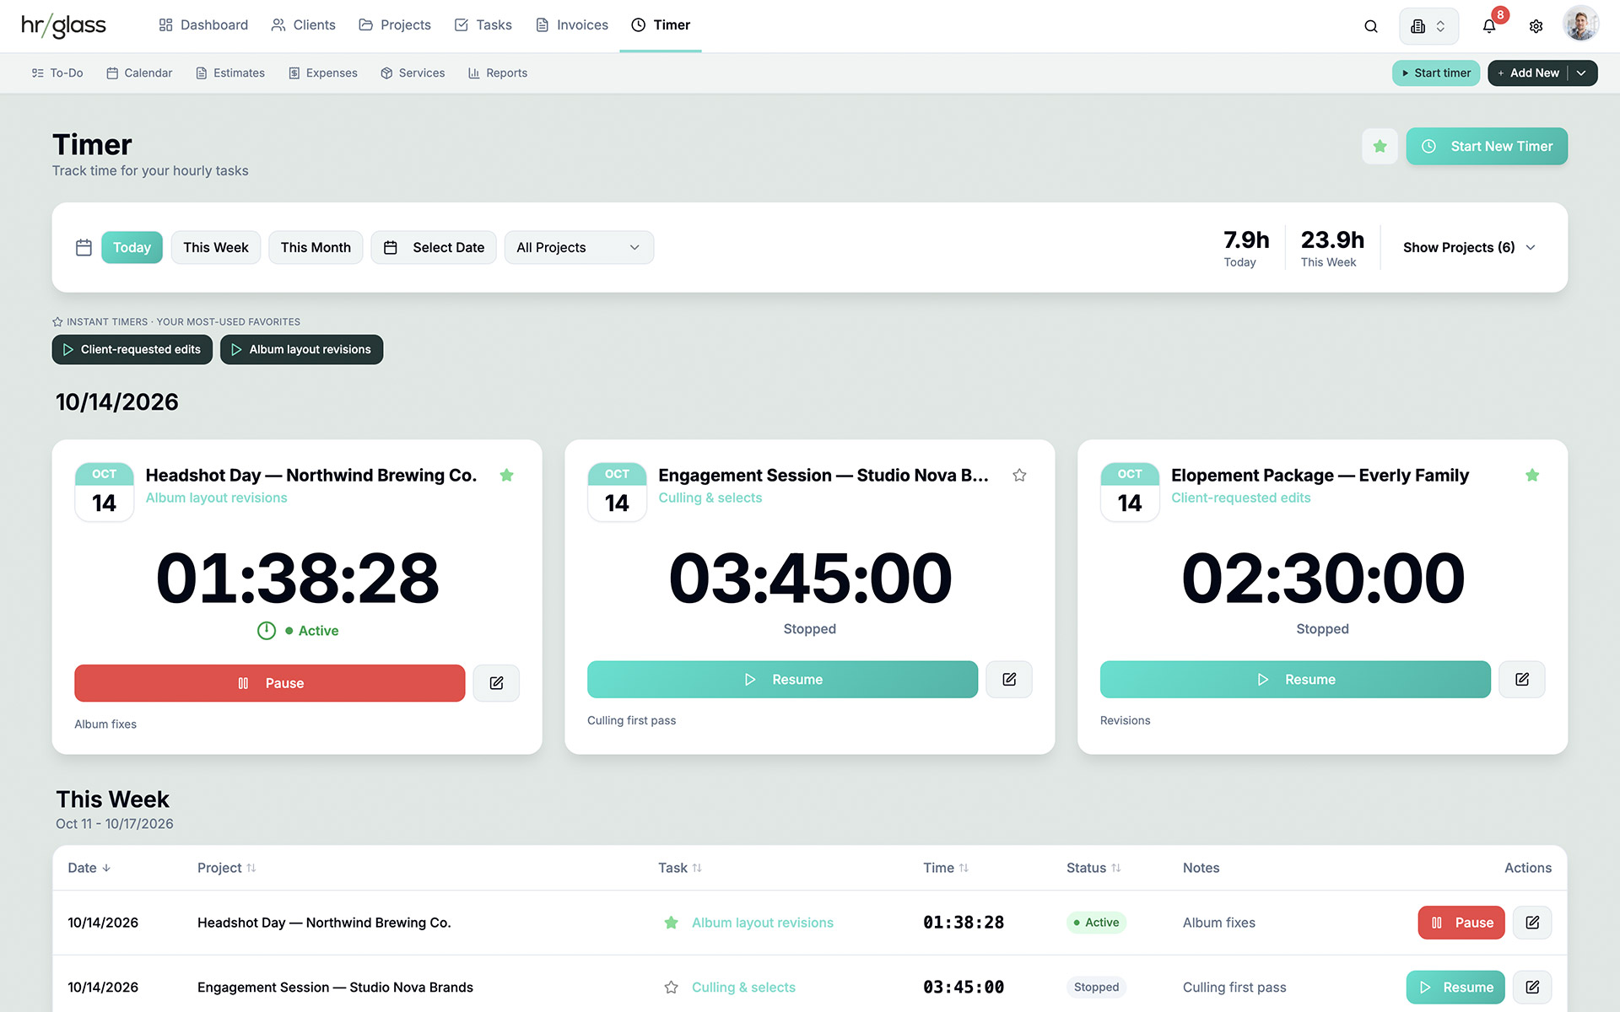Open the workspace switcher dropdown
Screen dimensions: 1620x1012
click(1428, 26)
